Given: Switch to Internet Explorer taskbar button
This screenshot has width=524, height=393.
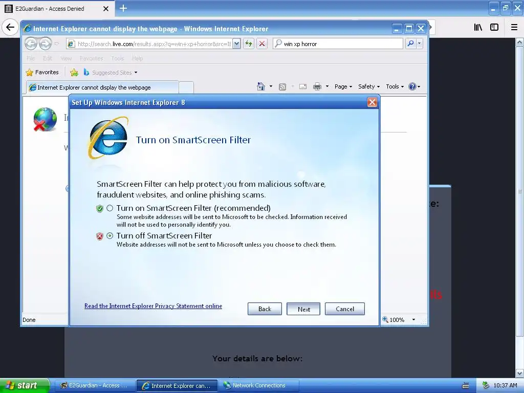Looking at the screenshot, I should click(x=177, y=386).
